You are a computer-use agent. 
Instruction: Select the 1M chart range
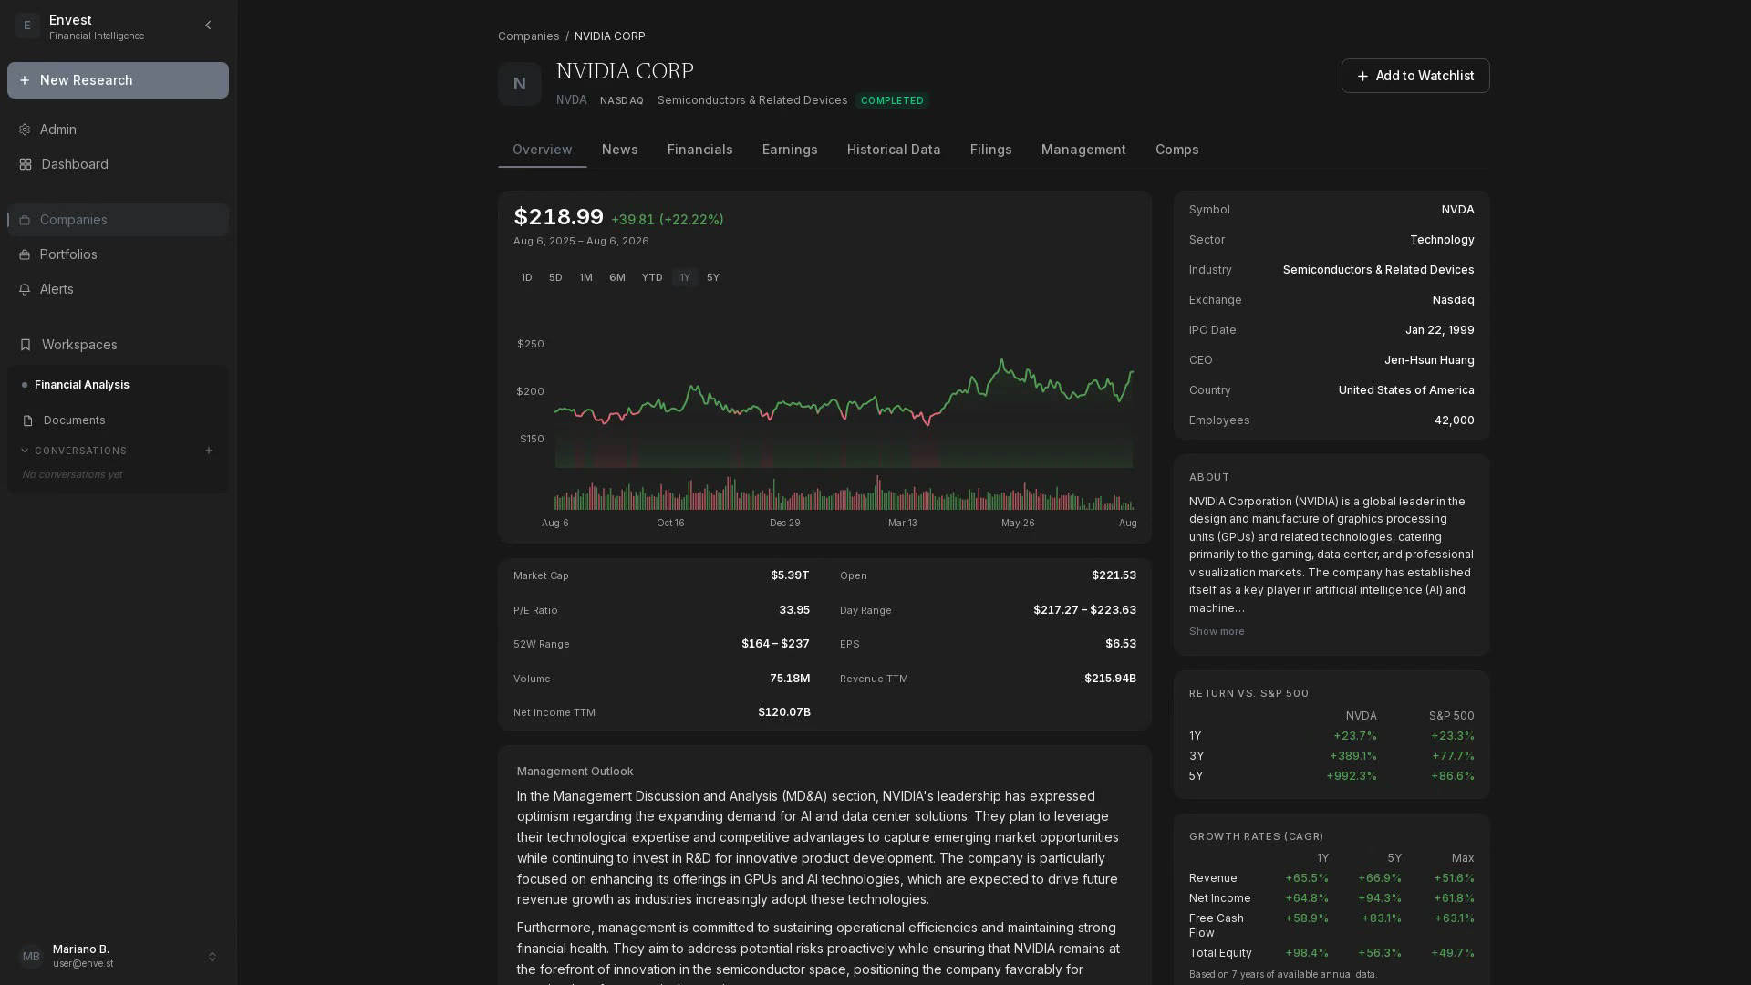(x=585, y=277)
